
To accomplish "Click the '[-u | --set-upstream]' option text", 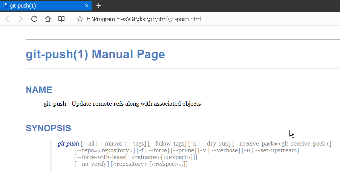I will [x=270, y=150].
